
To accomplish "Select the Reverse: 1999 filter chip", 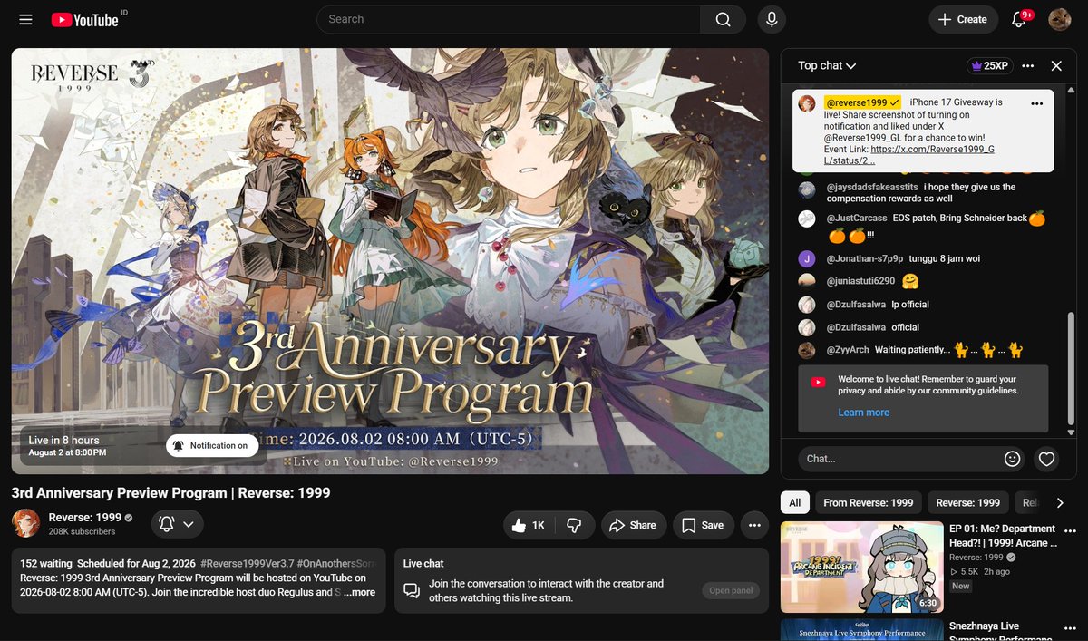I will pyautogui.click(x=967, y=502).
